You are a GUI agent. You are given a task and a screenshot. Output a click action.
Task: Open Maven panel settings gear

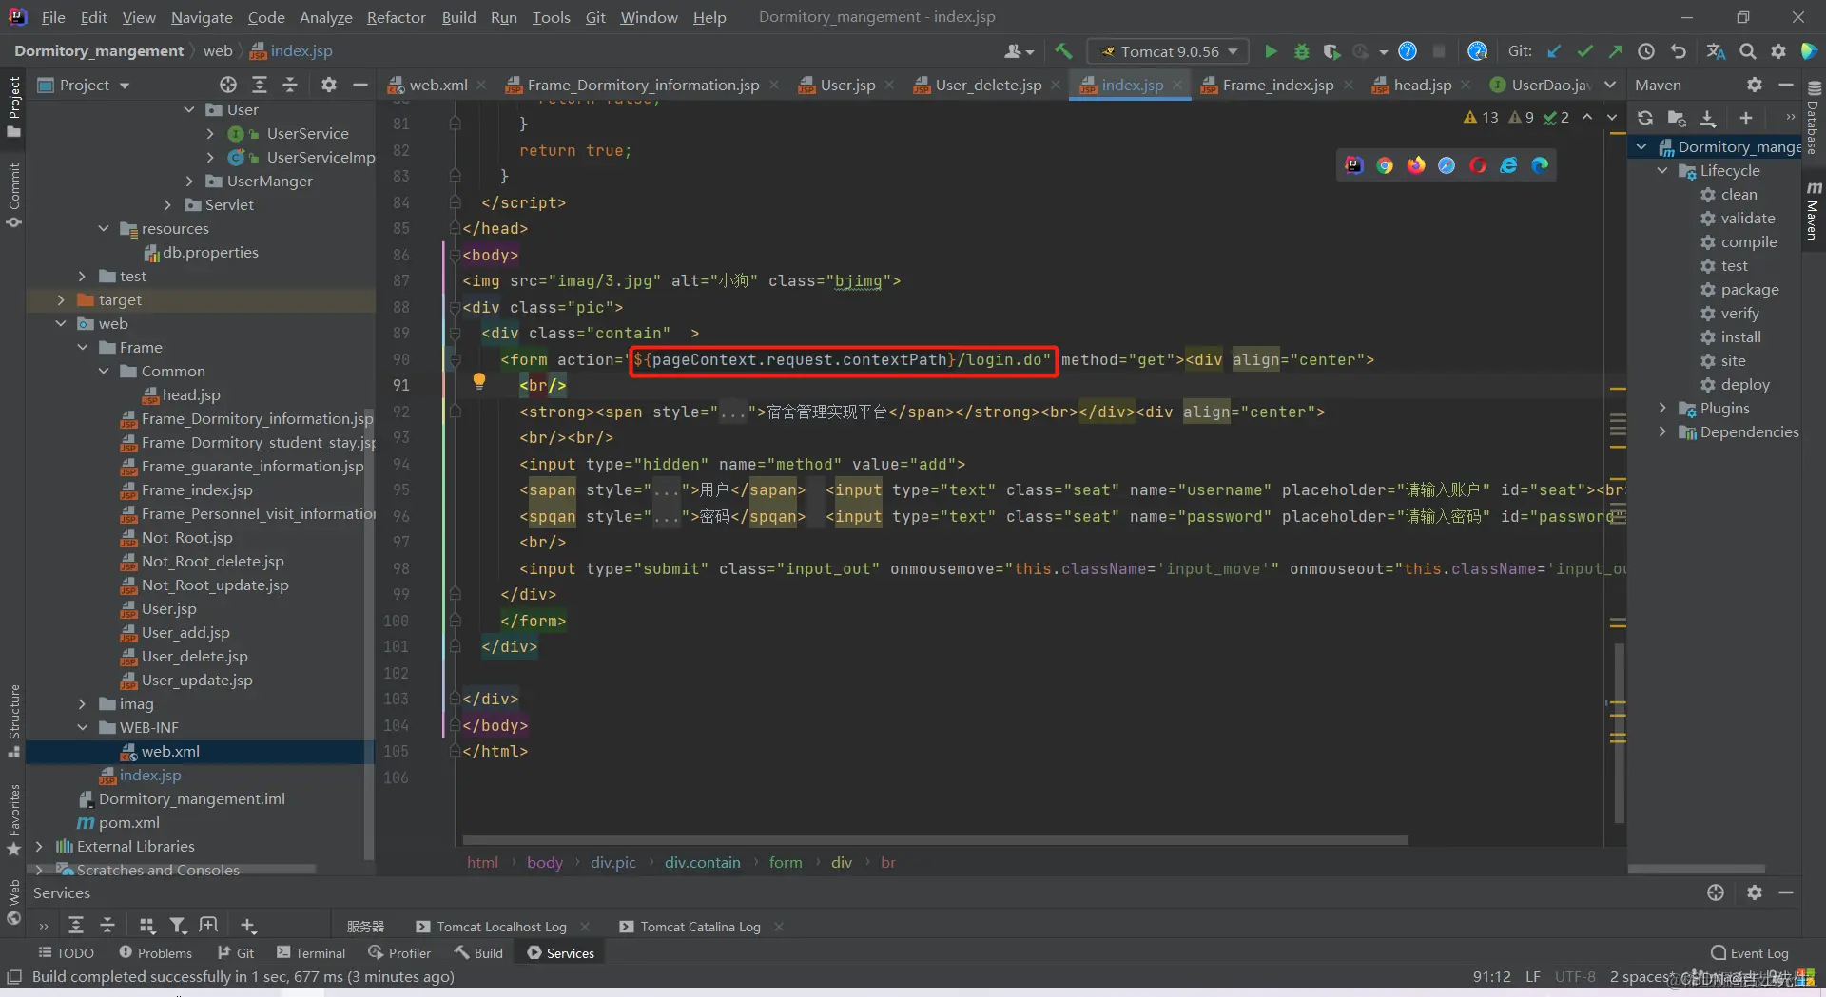tap(1755, 85)
